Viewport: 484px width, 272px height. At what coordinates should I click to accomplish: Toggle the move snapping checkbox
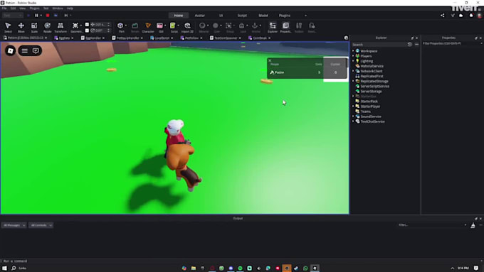(x=87, y=25)
